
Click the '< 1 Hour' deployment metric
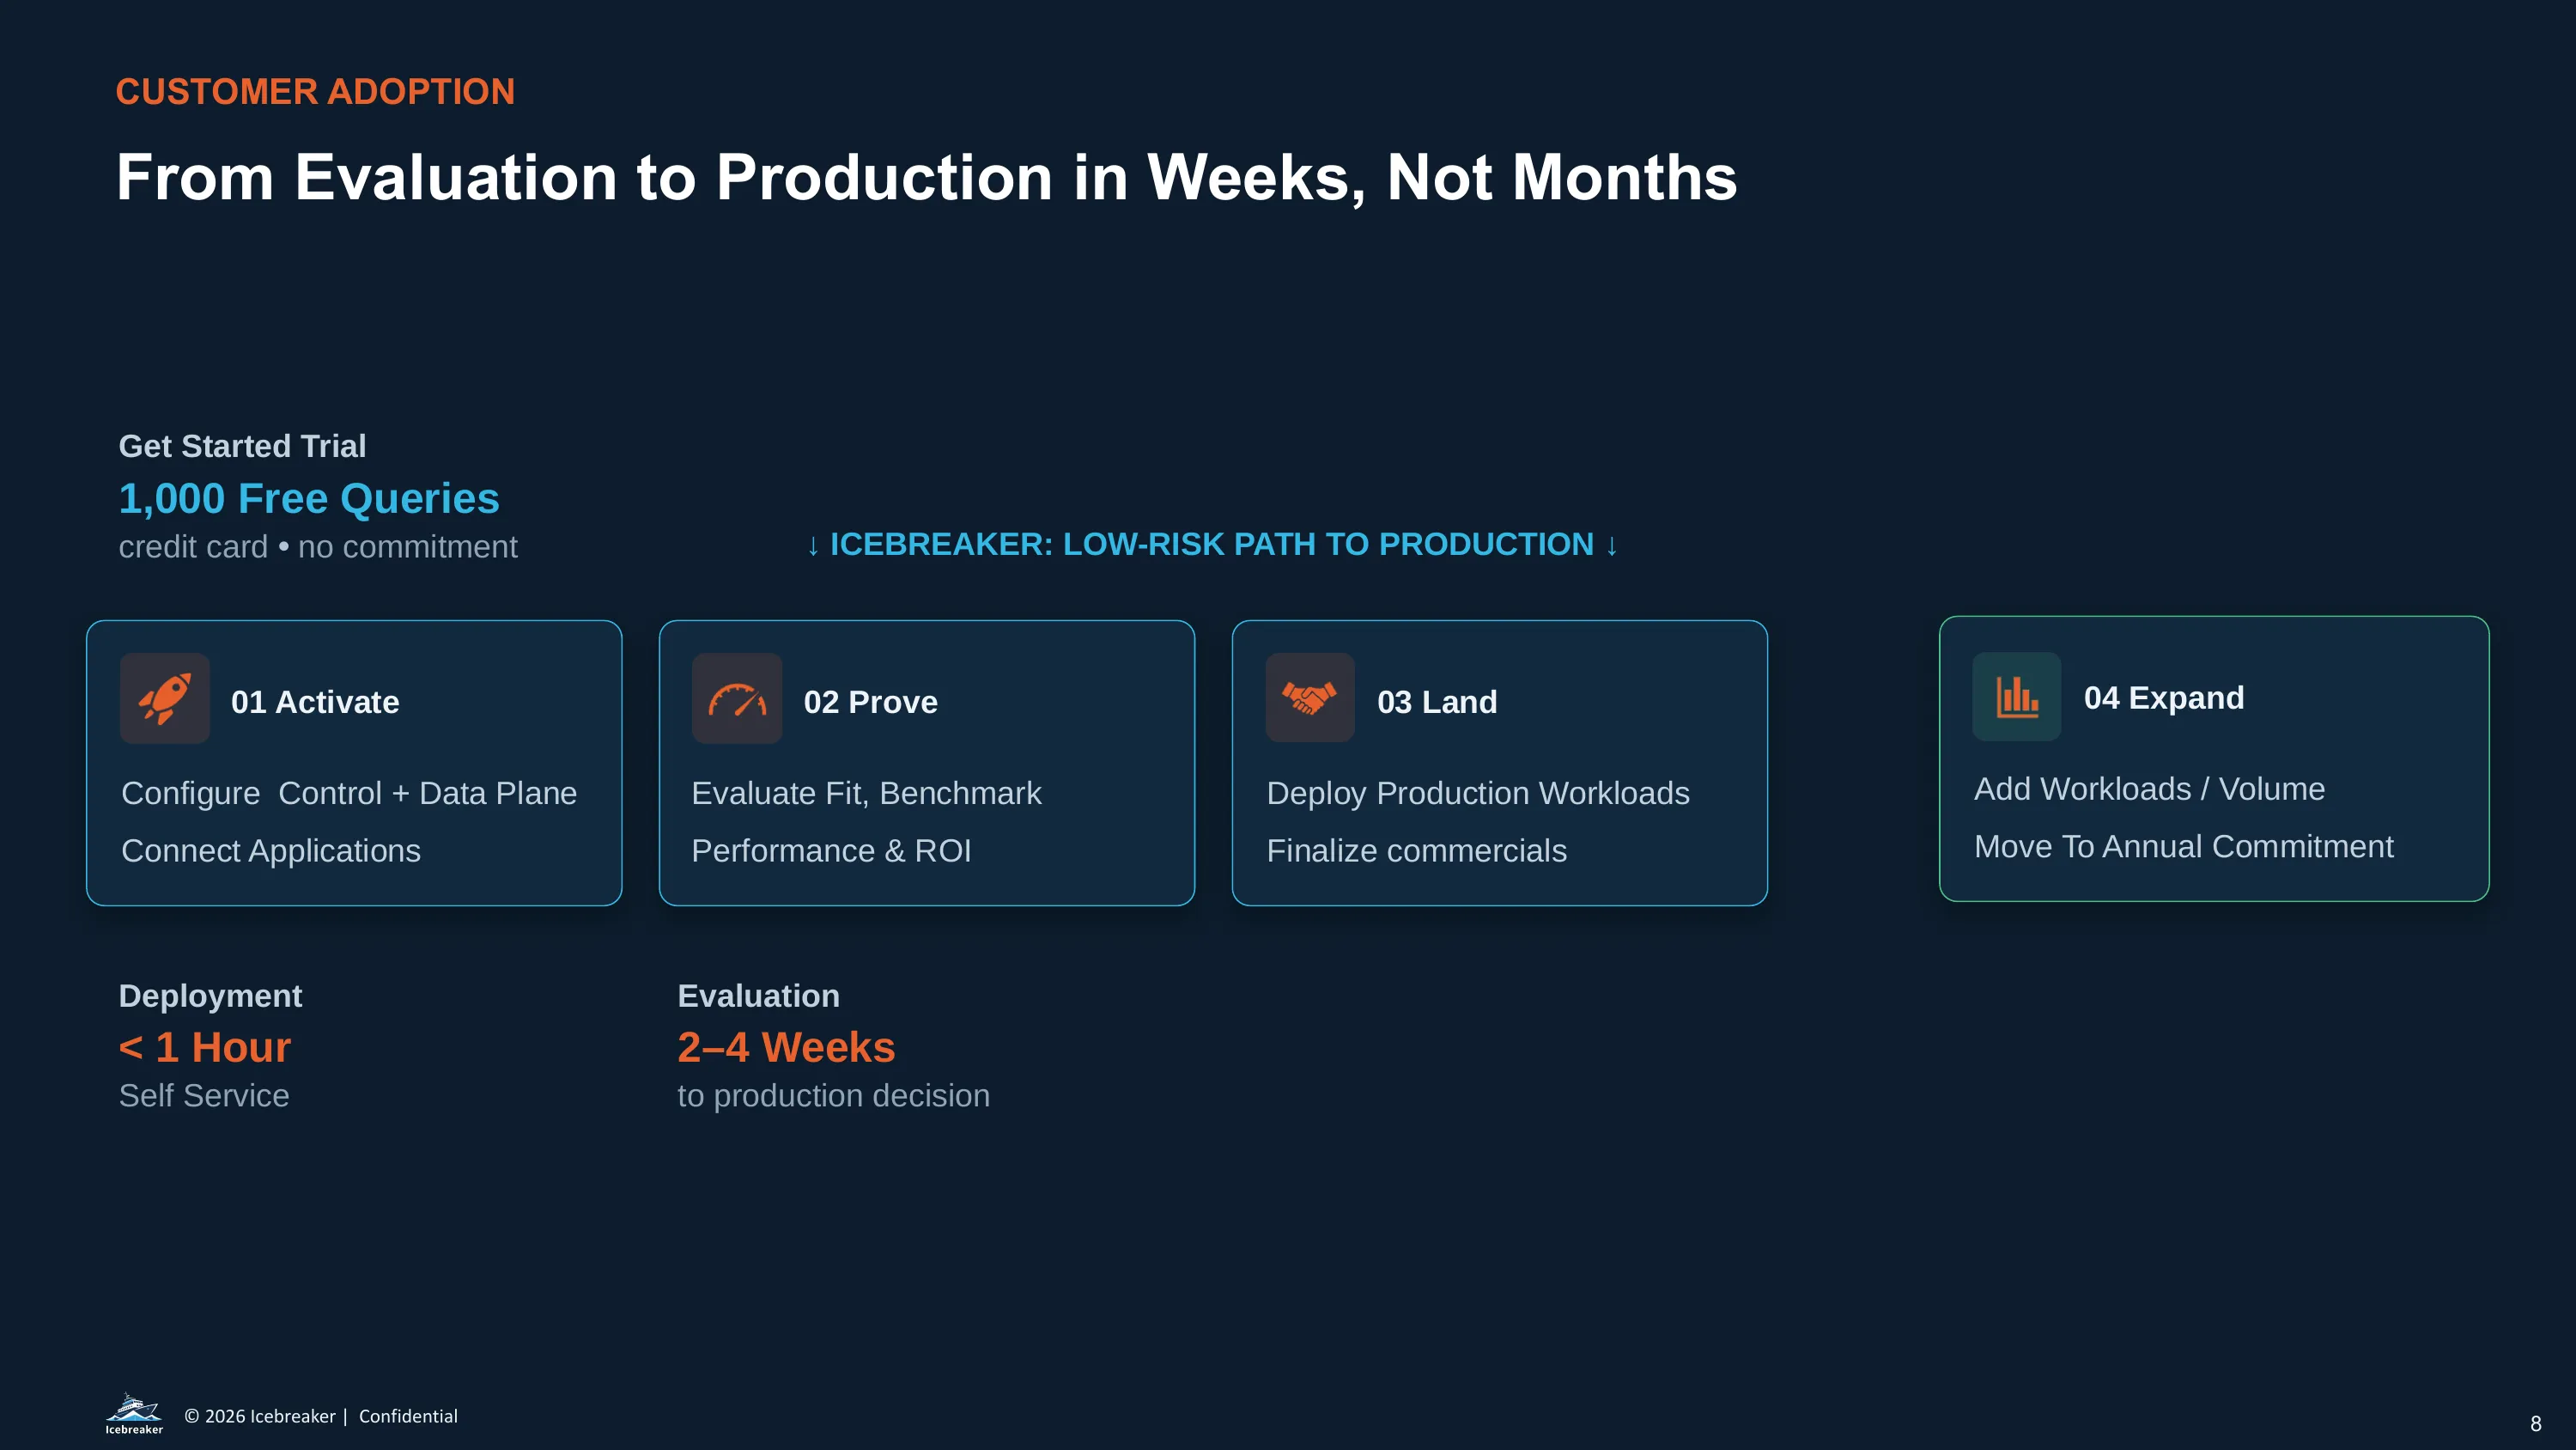pos(205,1048)
